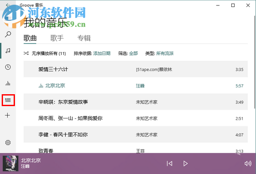Go to previous track
This screenshot has height=174, width=256.
pyautogui.click(x=169, y=163)
